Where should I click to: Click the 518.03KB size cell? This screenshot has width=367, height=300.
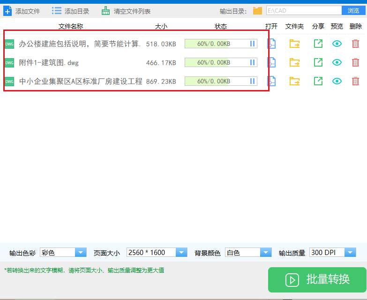point(161,44)
